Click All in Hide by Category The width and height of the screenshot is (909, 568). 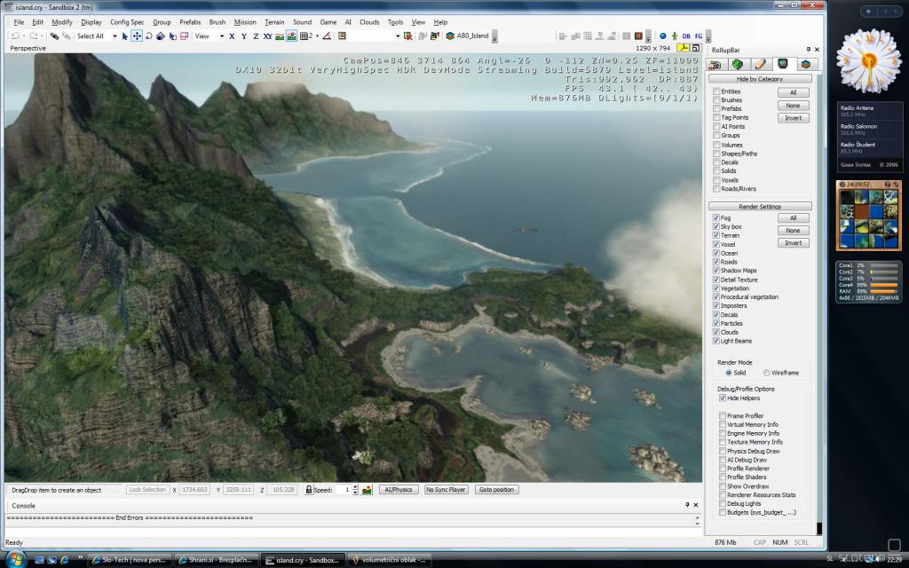793,92
